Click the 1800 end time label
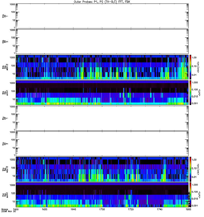Screen dimensions: 204x217 click(x=188, y=209)
